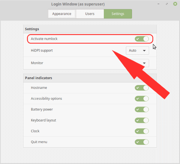The width and height of the screenshot is (180, 164).
Task: Click the Clock label
Action: 35,131
